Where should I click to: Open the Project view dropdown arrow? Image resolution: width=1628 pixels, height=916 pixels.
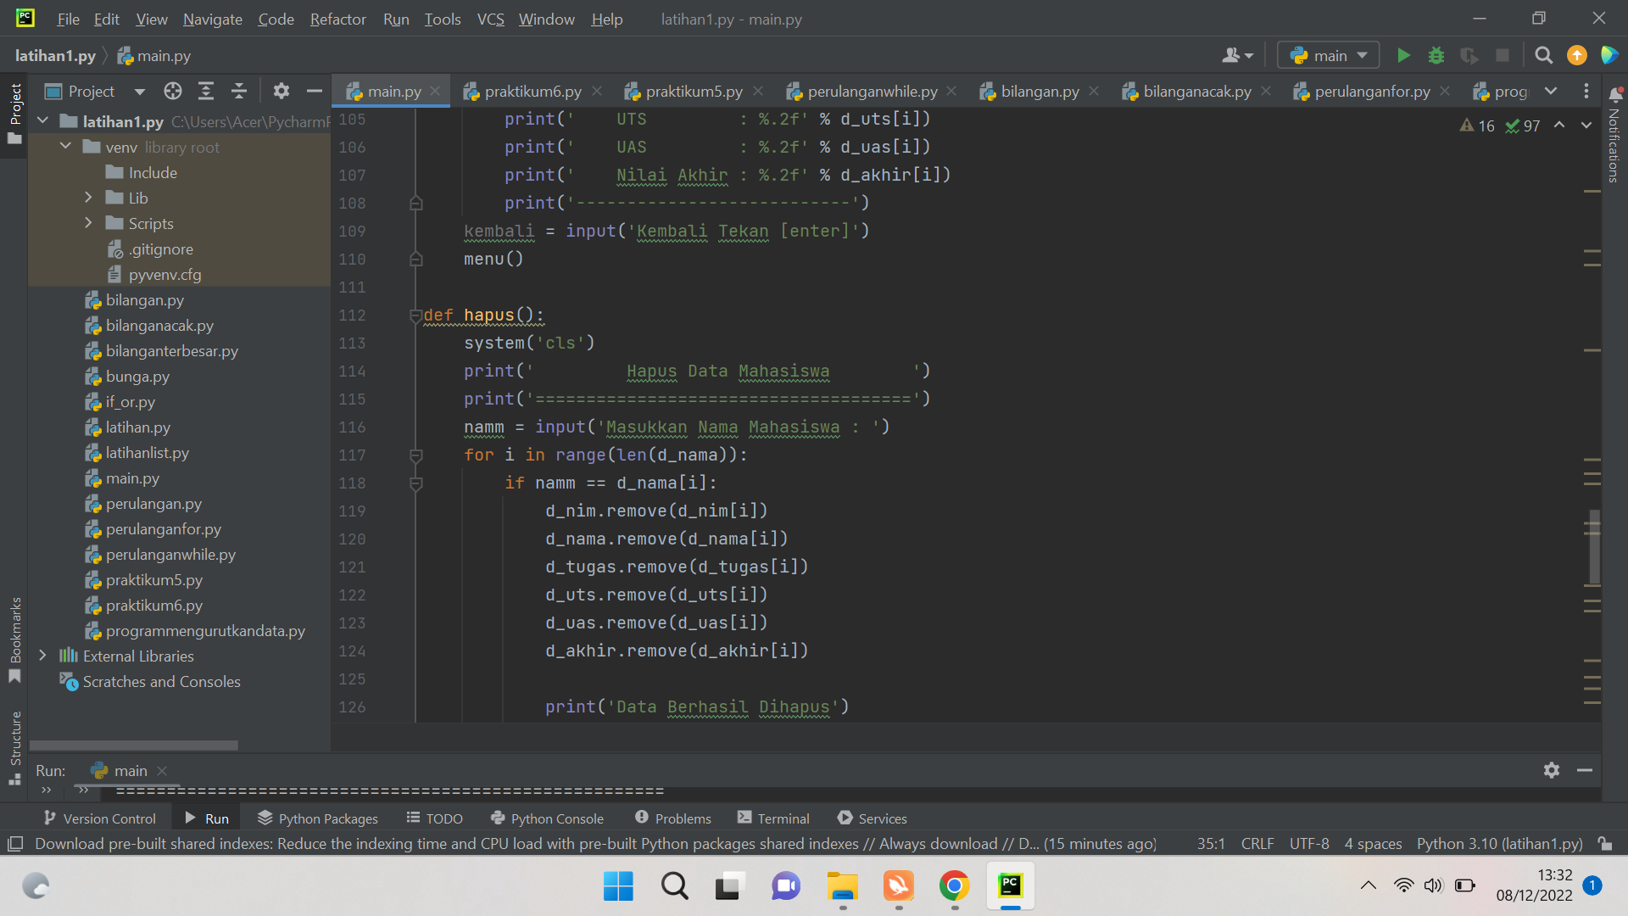(140, 92)
